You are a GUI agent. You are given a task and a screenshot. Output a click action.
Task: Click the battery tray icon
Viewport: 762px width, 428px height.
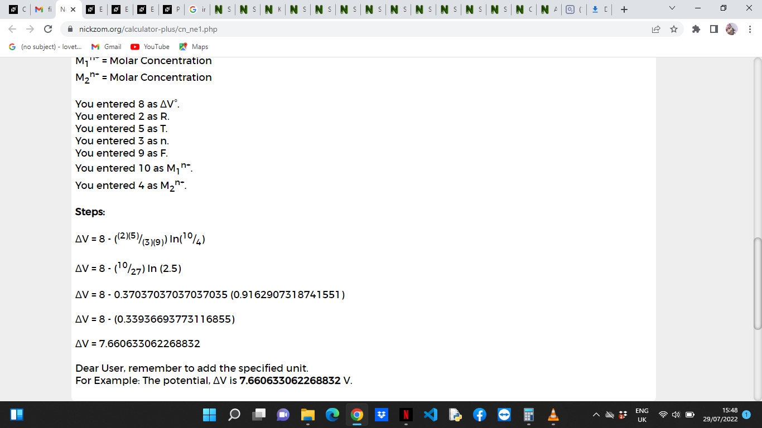(689, 415)
